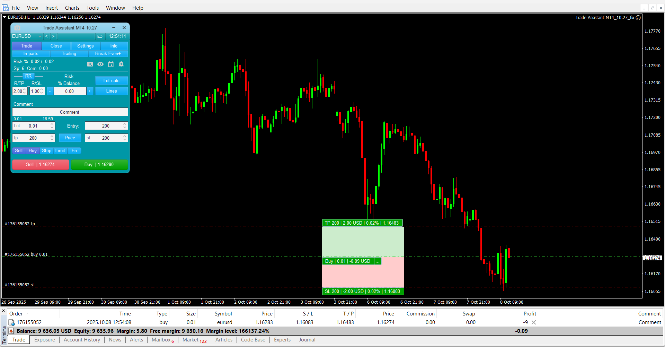Take a chart screenshot via camera icon
The image size is (665, 347).
coord(17,28)
